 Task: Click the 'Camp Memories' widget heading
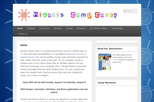pos(107,83)
